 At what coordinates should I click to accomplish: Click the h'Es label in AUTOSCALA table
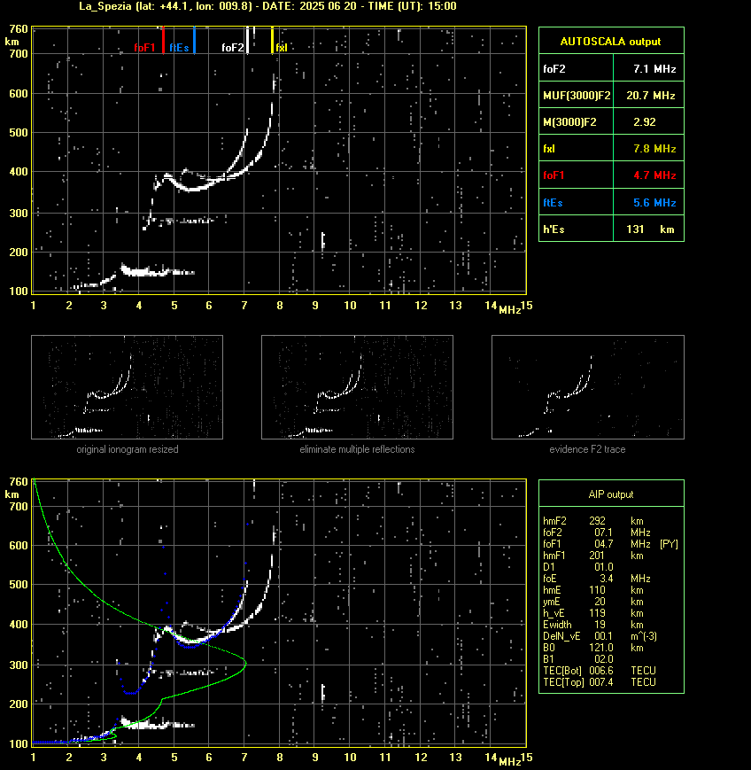(x=554, y=229)
